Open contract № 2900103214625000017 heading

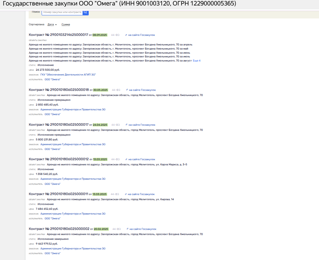click(58, 35)
